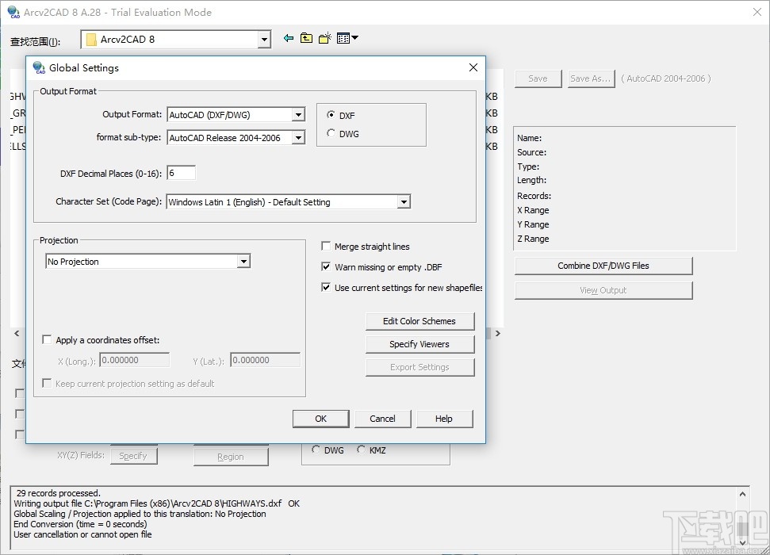Image resolution: width=770 pixels, height=555 pixels.
Task: Click the Up One Level folder icon
Action: (306, 37)
